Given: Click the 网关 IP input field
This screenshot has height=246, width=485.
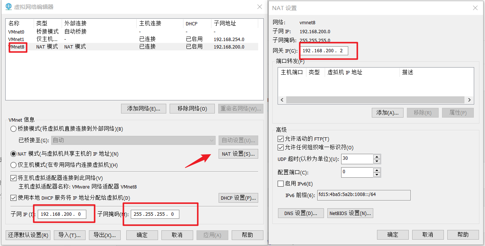Looking at the screenshot, I should pyautogui.click(x=324, y=51).
